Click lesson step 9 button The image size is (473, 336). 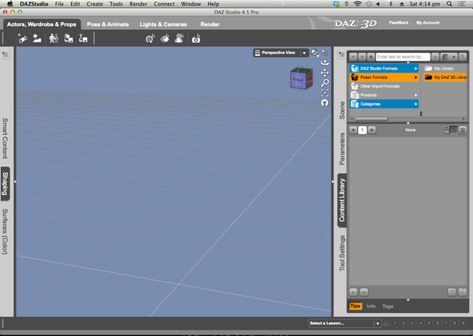tap(463, 323)
